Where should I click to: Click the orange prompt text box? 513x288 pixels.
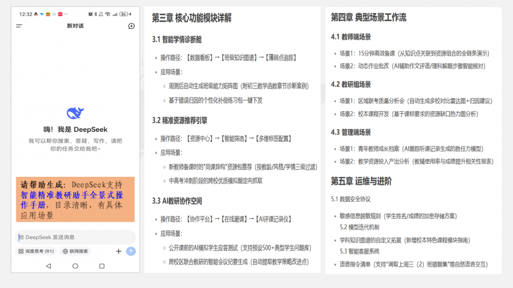pos(75,200)
